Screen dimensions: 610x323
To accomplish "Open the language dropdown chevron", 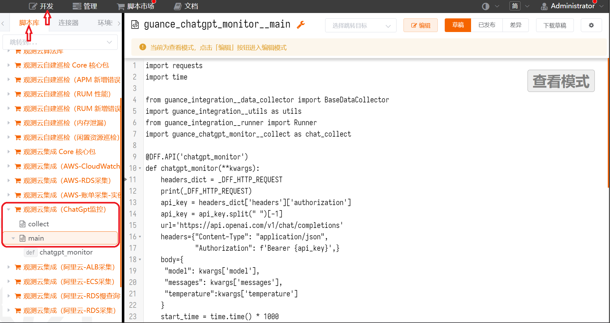I will 527,6.
